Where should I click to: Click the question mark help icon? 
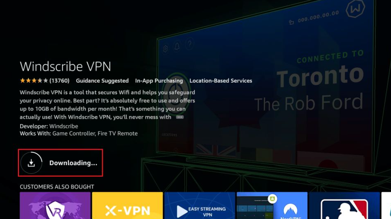tap(189, 44)
